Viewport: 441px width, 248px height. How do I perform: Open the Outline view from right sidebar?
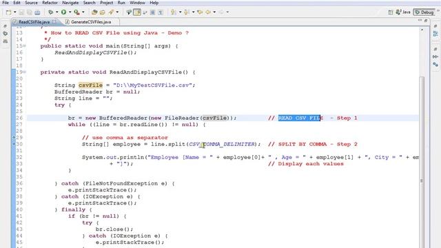coord(435,34)
